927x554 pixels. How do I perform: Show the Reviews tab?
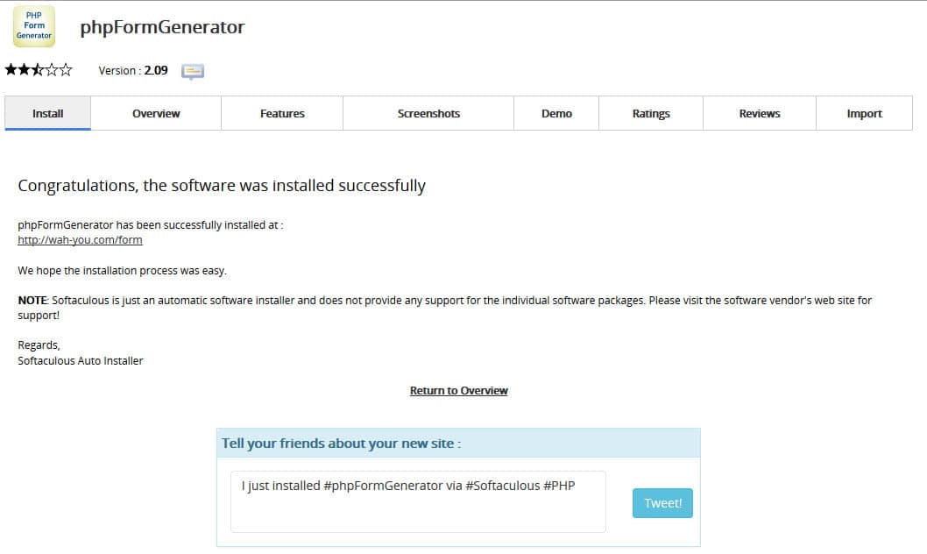760,114
